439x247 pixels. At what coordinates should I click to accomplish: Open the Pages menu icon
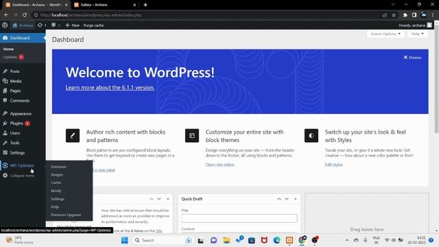click(5, 91)
